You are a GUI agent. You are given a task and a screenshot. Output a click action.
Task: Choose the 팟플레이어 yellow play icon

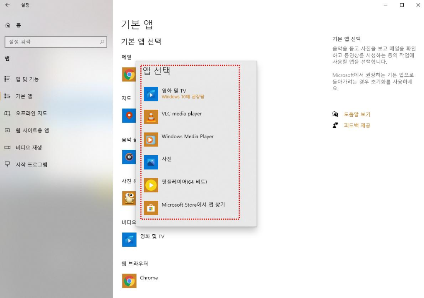(x=151, y=185)
